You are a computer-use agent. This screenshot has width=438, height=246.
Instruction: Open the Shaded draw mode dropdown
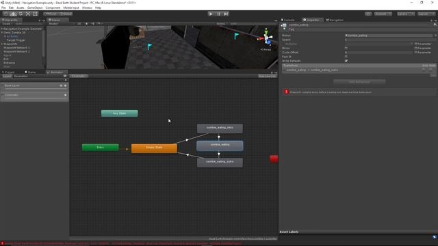pos(62,24)
